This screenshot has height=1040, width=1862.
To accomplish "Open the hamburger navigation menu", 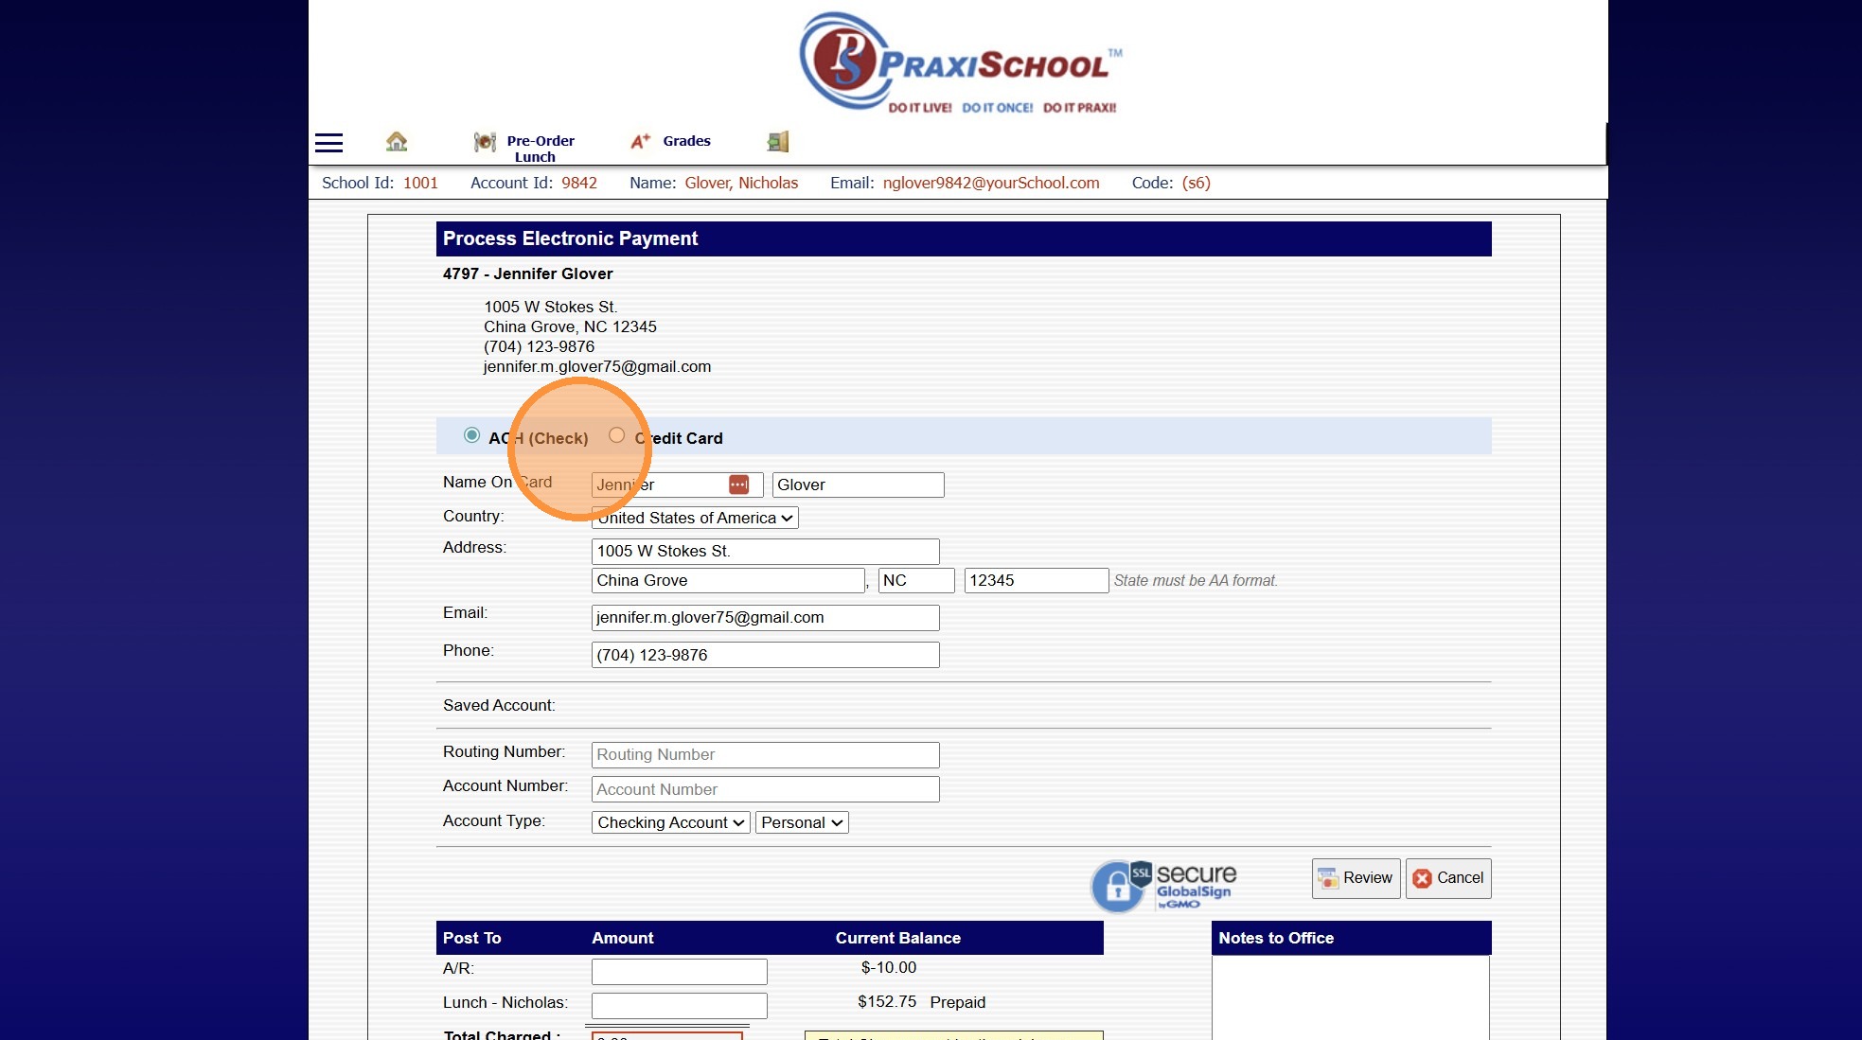I will pyautogui.click(x=328, y=143).
